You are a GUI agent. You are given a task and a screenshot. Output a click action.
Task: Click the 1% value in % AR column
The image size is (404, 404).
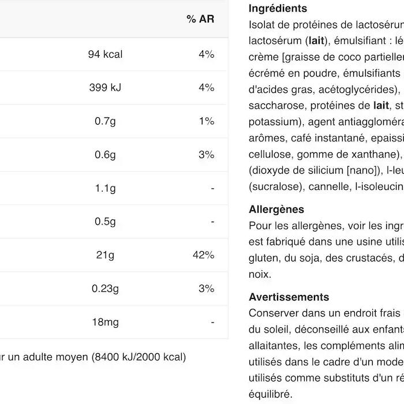pyautogui.click(x=207, y=121)
